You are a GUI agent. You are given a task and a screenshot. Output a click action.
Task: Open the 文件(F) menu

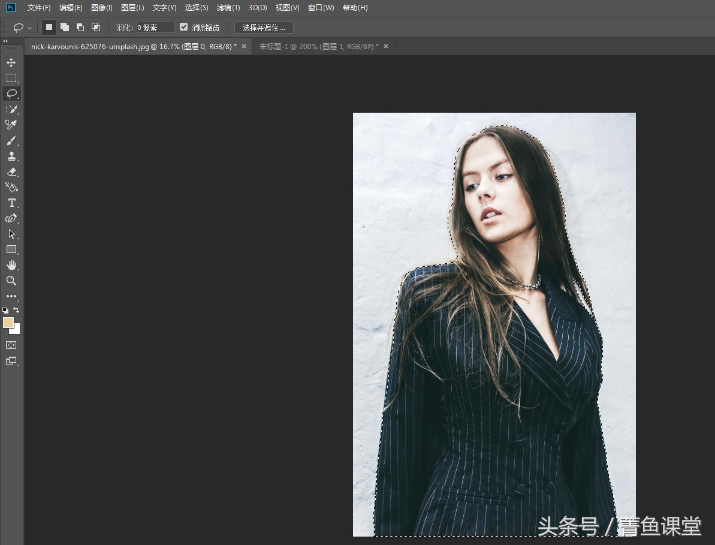pos(39,8)
